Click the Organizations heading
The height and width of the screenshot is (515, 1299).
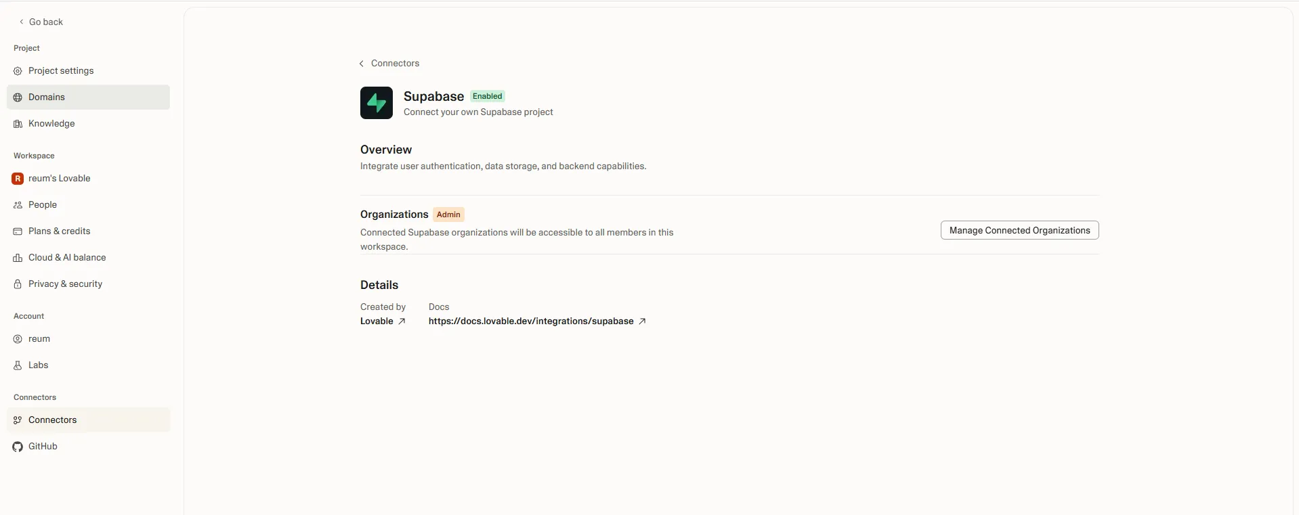point(394,215)
